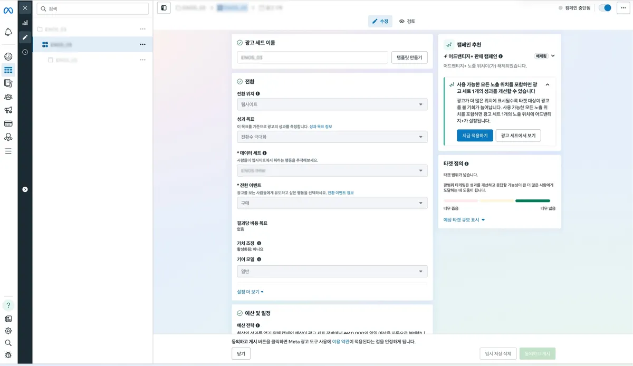Screen dimensions: 633x366
Task: Click the sidebar search magnifier icon
Action: click(x=8, y=343)
